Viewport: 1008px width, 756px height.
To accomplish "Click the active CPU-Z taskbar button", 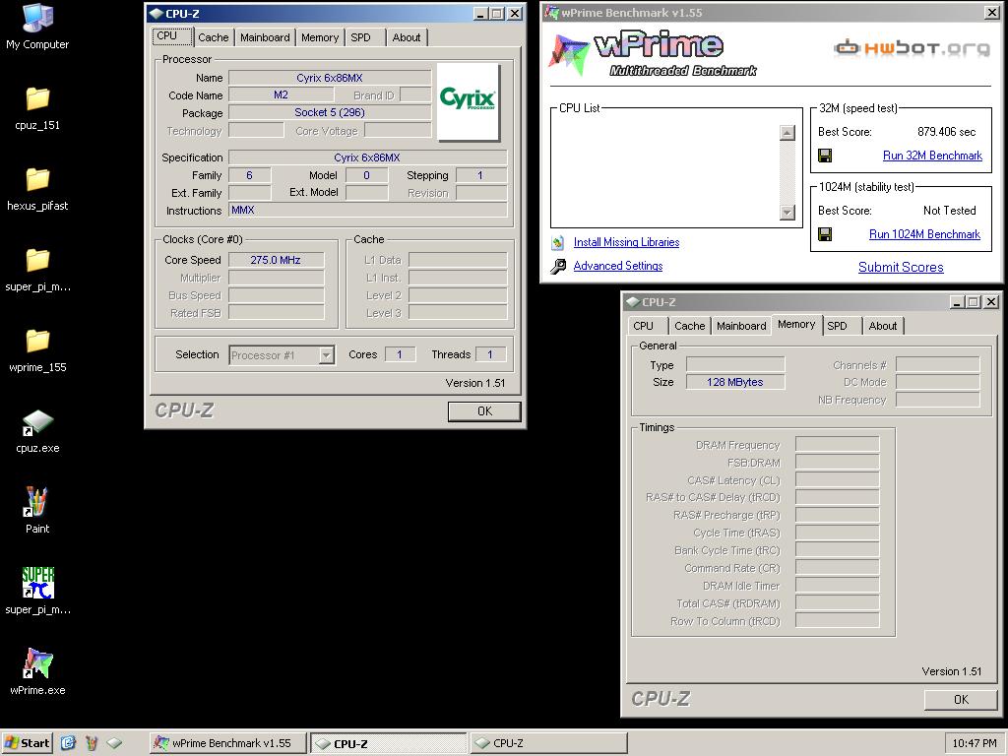I will (x=389, y=743).
